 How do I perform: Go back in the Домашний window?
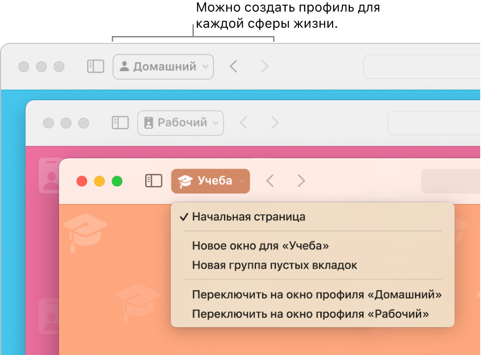[233, 67]
